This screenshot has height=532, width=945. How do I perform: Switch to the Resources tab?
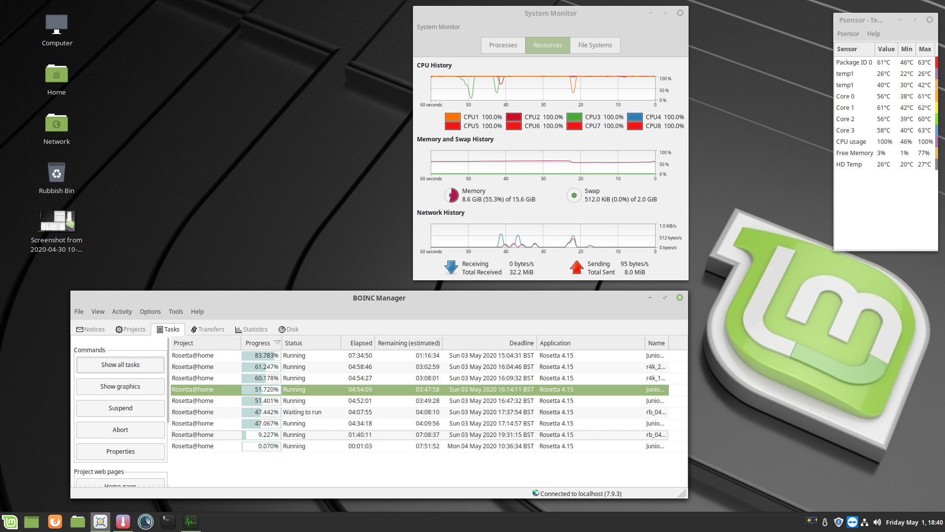click(547, 45)
